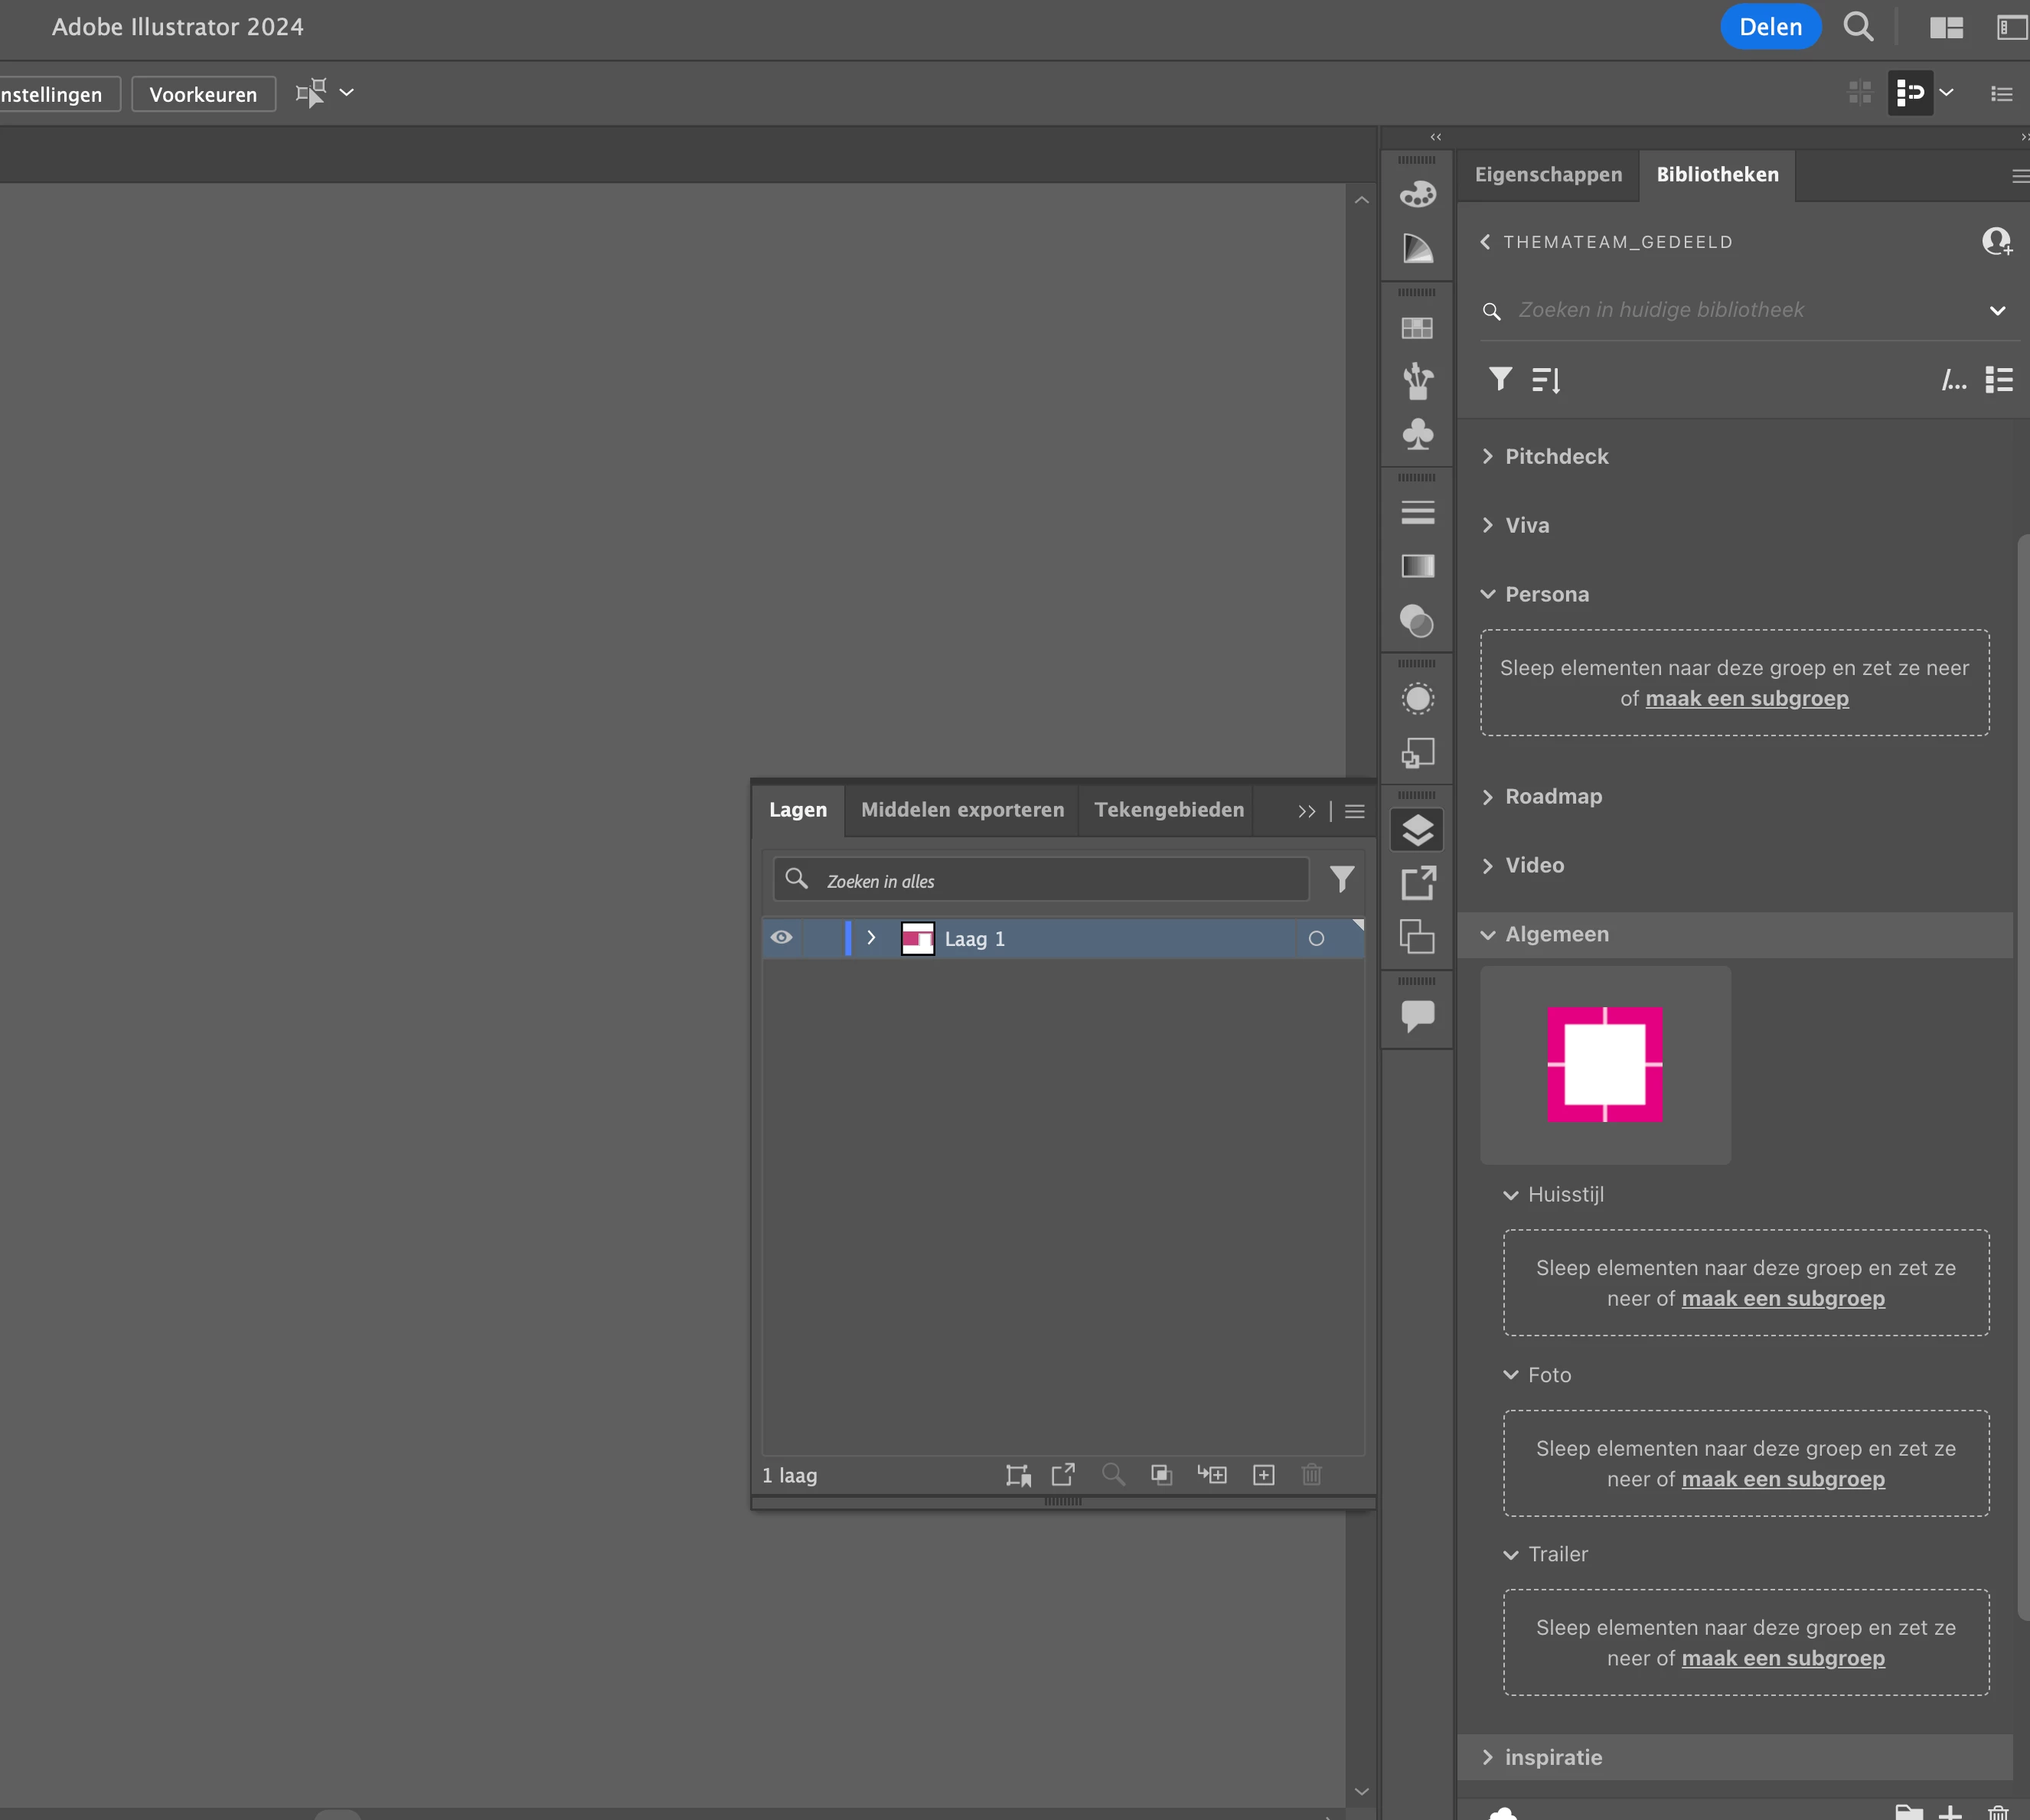Open the Symbols panel club icon
This screenshot has width=2030, height=1820.
[x=1417, y=434]
